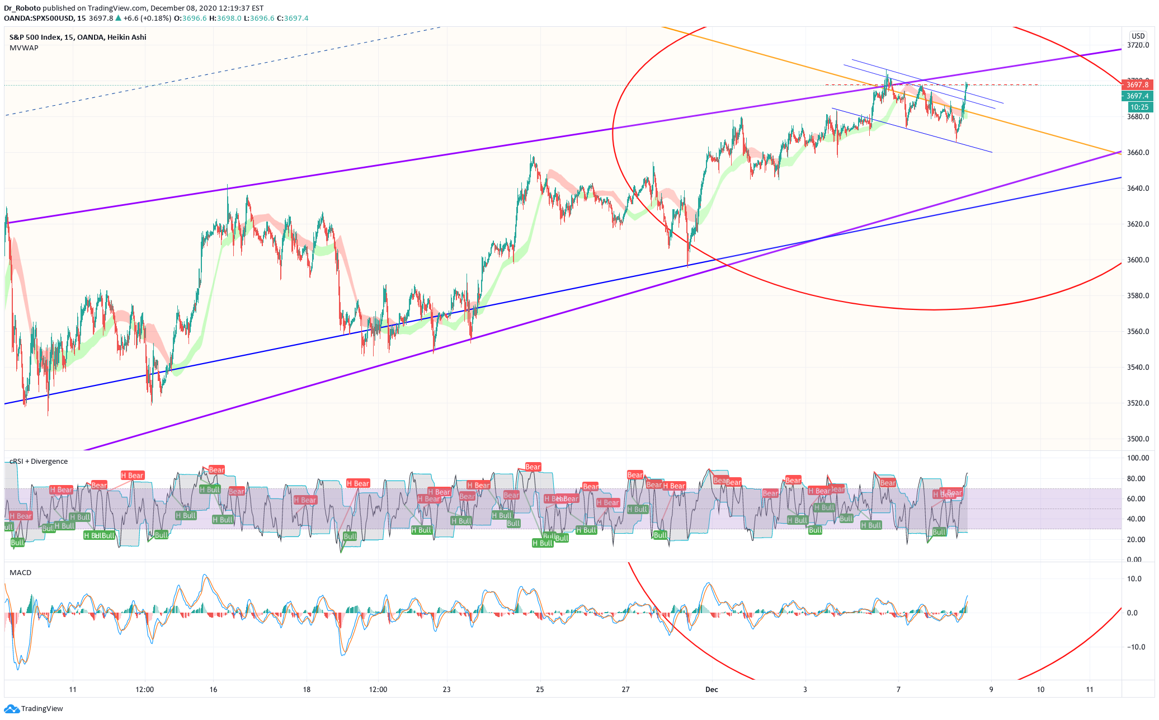Click 3520.0 on the price axis
The width and height of the screenshot is (1159, 720).
[x=1138, y=403]
